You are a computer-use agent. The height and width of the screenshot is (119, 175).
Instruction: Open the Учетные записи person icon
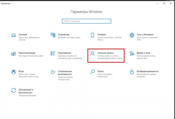92,53
